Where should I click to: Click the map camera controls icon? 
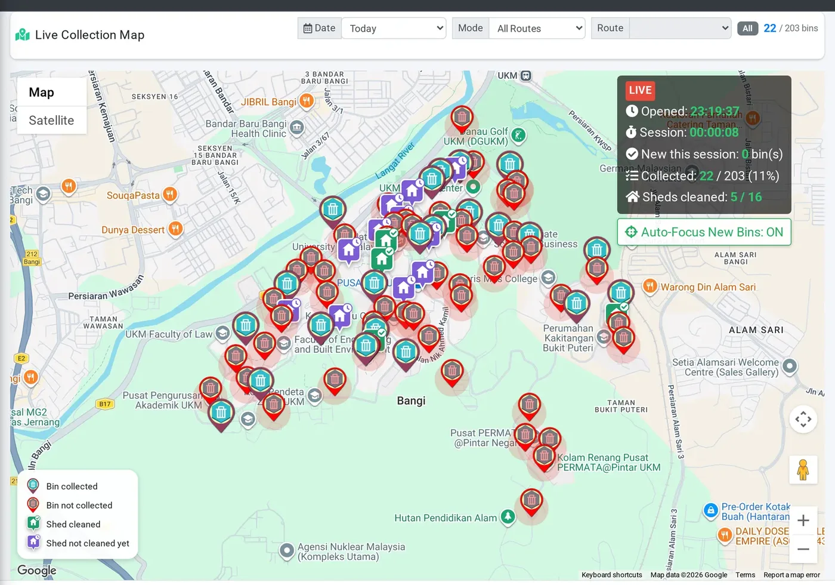click(x=803, y=419)
